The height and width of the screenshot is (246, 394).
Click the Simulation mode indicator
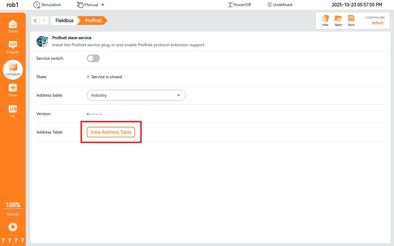[x=47, y=5]
